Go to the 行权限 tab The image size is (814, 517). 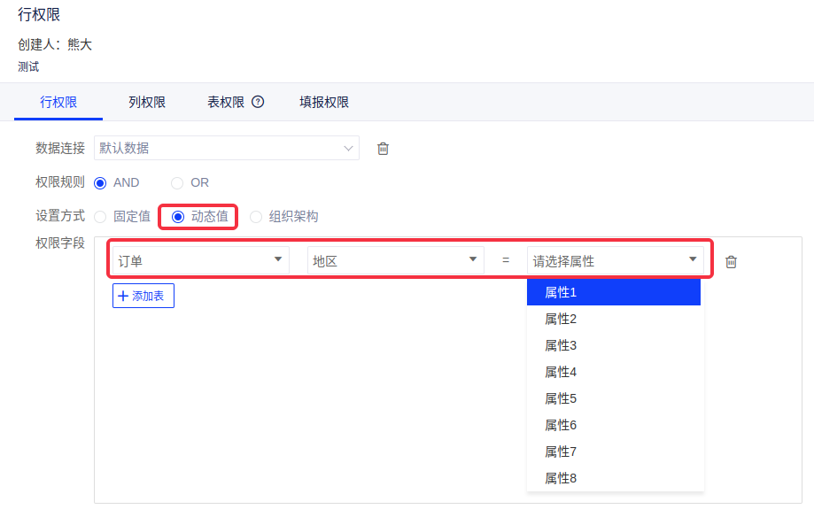[58, 102]
